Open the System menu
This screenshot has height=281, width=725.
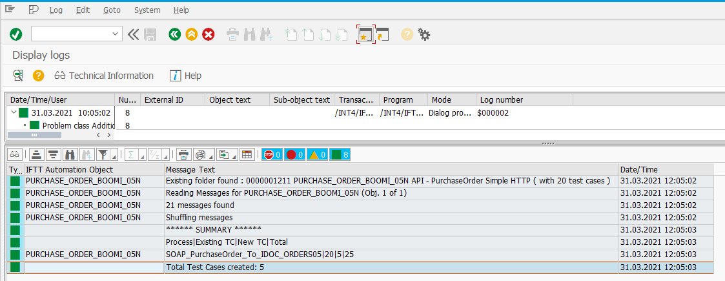(x=147, y=10)
